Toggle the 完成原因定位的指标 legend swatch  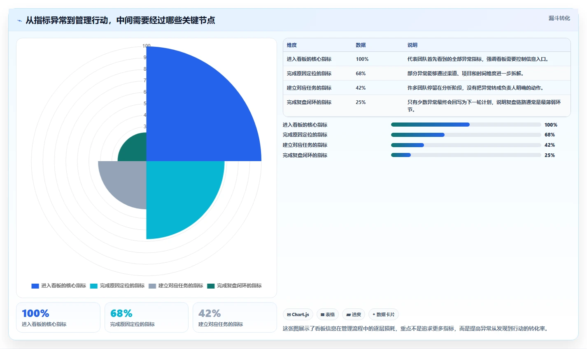point(94,286)
